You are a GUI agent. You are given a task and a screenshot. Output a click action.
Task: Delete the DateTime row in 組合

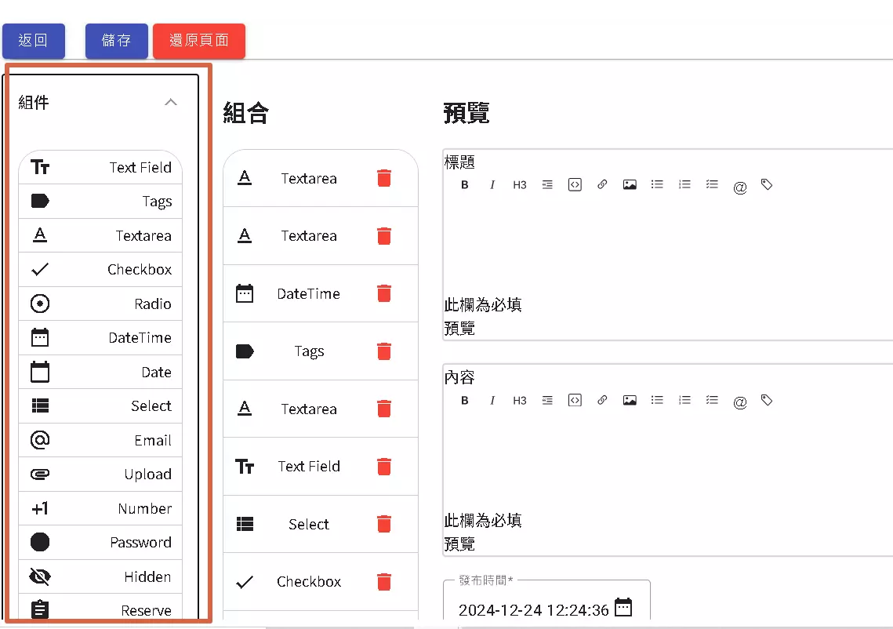coord(383,293)
